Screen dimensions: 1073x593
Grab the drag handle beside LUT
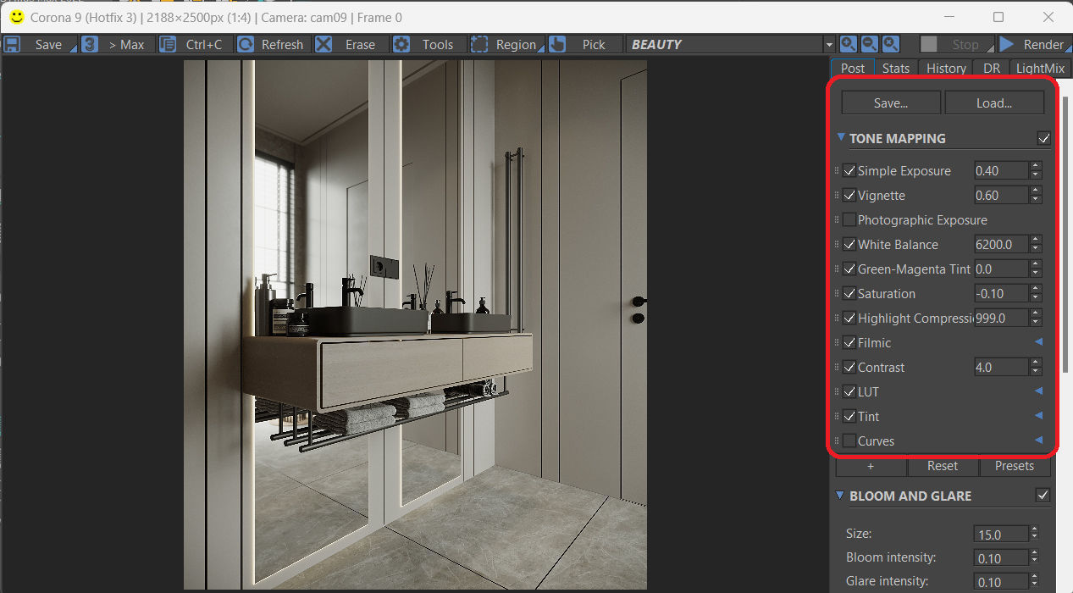pyautogui.click(x=838, y=392)
